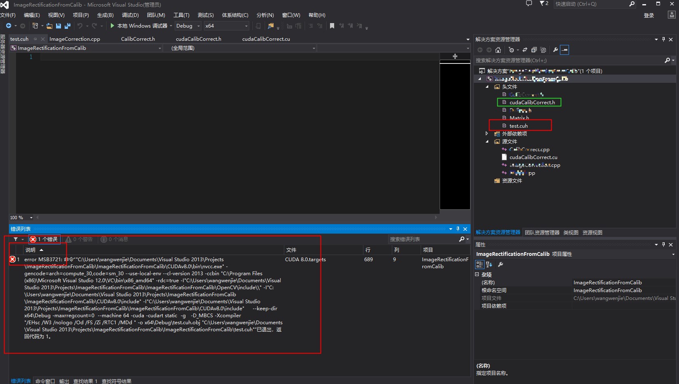
Task: Open the 工具(T) tools menu
Action: click(181, 15)
